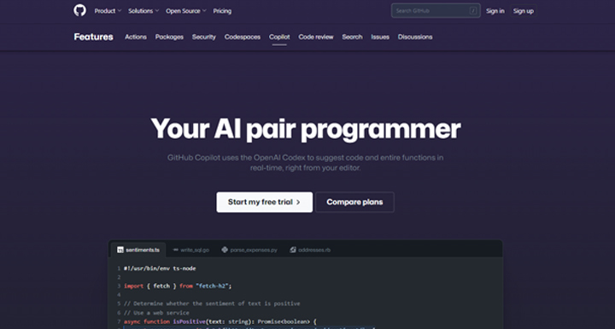Click the Go icon on write_sql.go tab
615x329 pixels.
click(175, 250)
